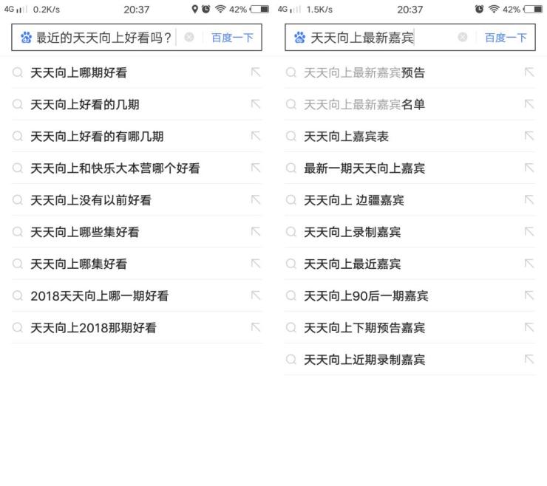Image resolution: width=547 pixels, height=486 pixels.
Task: Open suggestion 最新一期天天向上嘉宾
Action: (x=410, y=168)
